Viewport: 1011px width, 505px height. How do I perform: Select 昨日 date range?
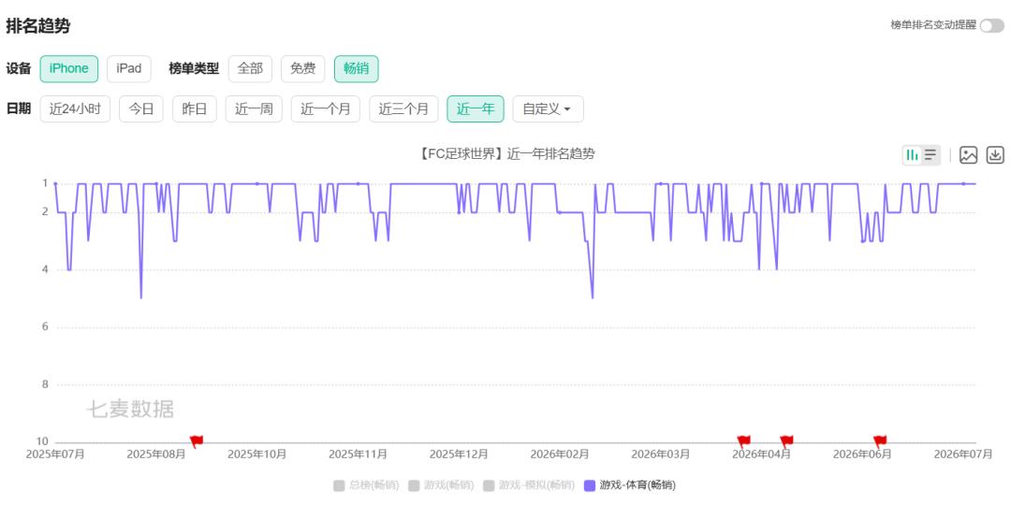coord(194,108)
